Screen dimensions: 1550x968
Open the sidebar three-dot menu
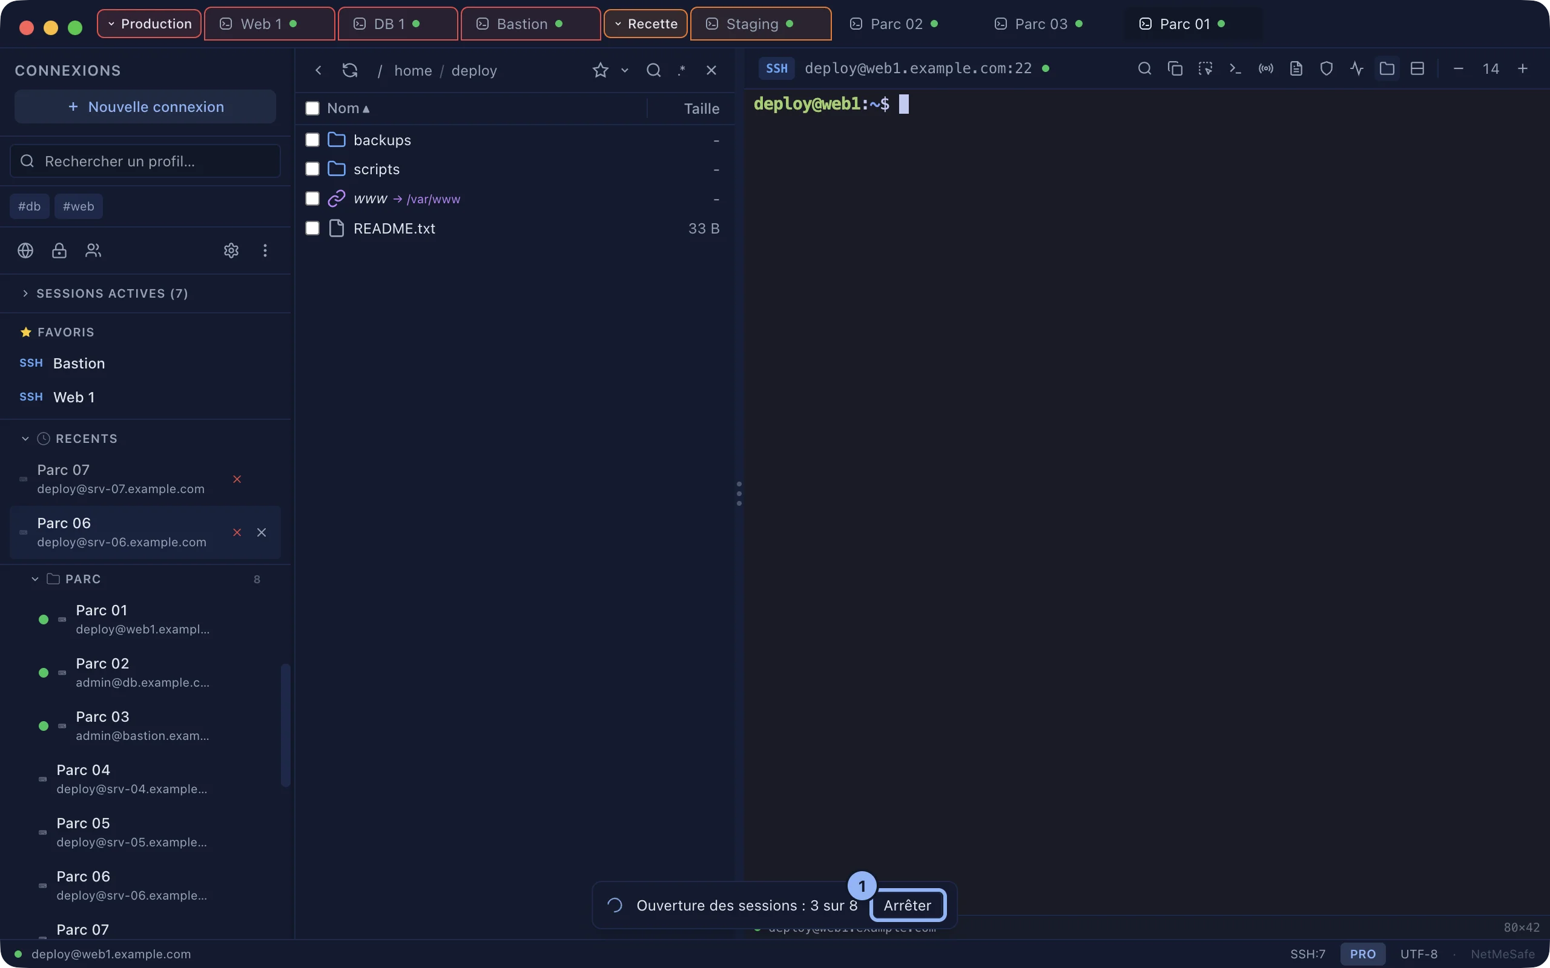pyautogui.click(x=265, y=250)
